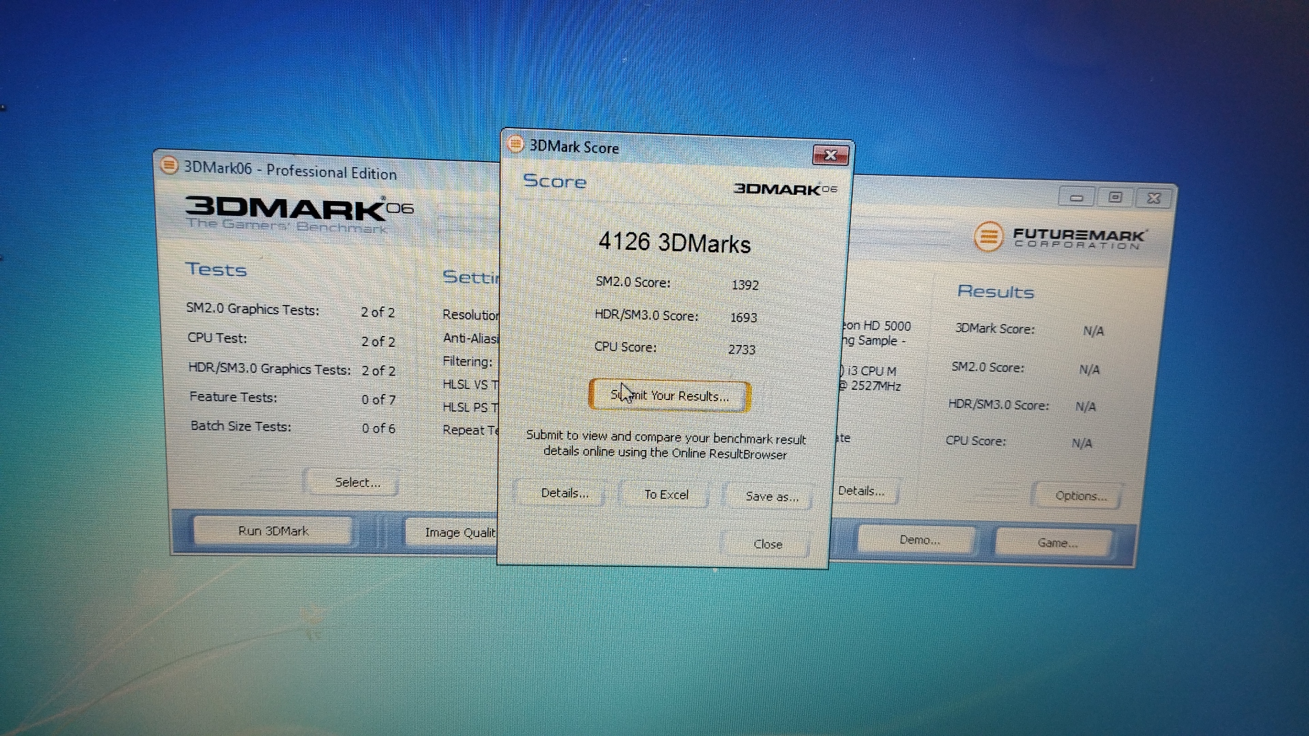The width and height of the screenshot is (1309, 736).
Task: Click 'Submit to view and compare' description text
Action: tap(665, 445)
